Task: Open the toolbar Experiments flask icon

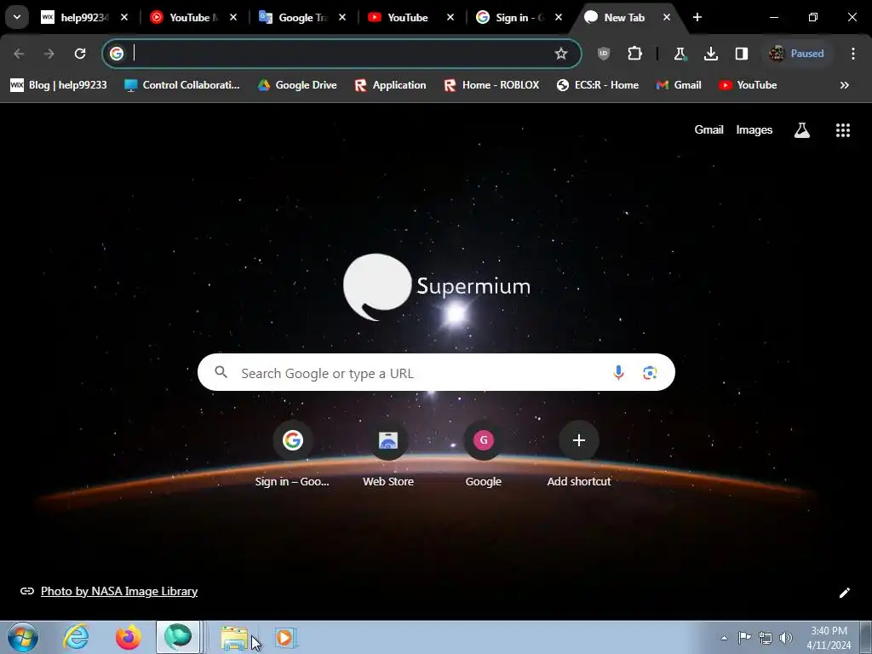Action: tap(680, 54)
